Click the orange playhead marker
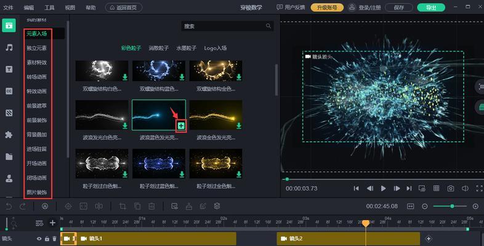The image size is (484, 246). (x=366, y=223)
